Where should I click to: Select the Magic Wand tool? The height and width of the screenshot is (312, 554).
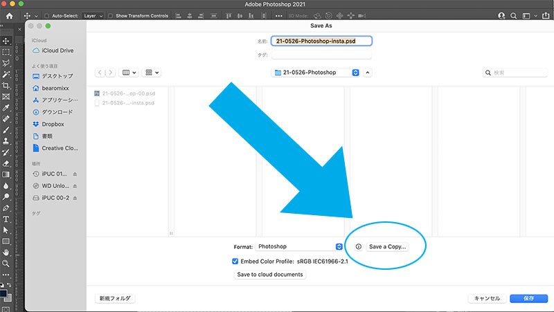[6, 75]
